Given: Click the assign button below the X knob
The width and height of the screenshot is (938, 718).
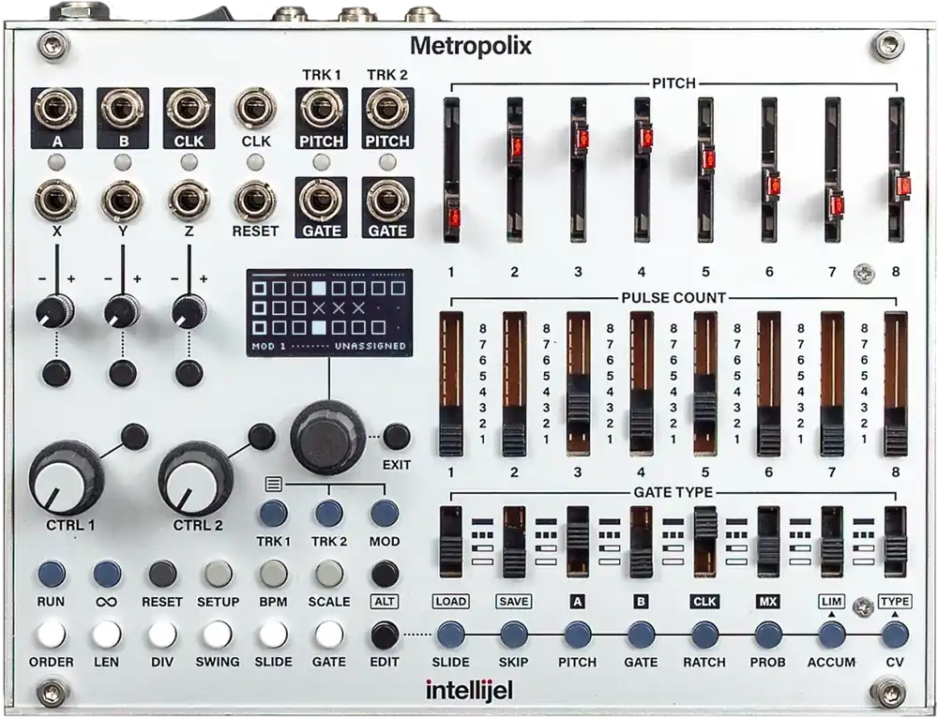Looking at the screenshot, I should click(x=56, y=373).
